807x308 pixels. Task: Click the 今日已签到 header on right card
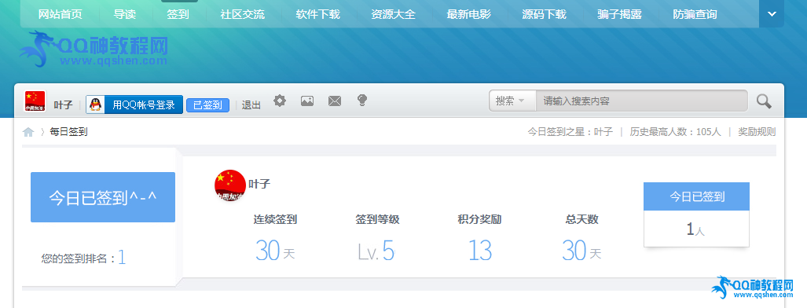(697, 196)
